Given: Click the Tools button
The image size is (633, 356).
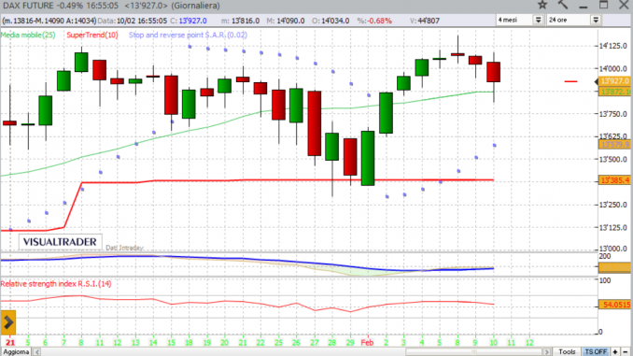Looking at the screenshot, I should 567,352.
